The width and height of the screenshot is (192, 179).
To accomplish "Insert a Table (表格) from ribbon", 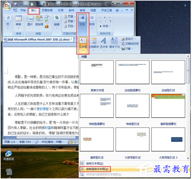I will pyautogui.click(x=18, y=22).
